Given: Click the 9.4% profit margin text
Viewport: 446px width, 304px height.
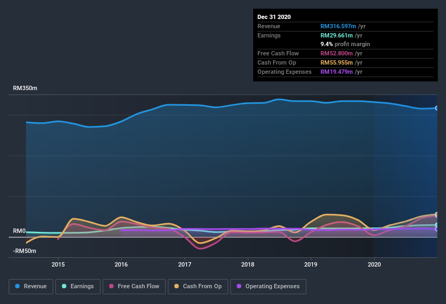Looking at the screenshot, I should (x=346, y=44).
